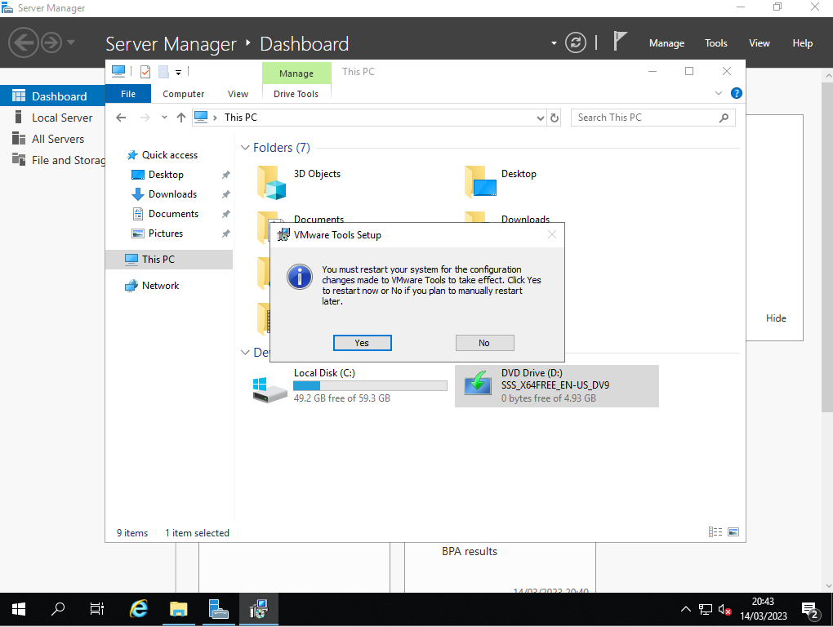Click the Explorer help question mark icon

pos(736,94)
